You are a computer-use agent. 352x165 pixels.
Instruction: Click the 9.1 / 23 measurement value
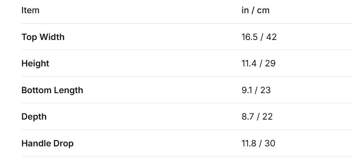pyautogui.click(x=256, y=90)
